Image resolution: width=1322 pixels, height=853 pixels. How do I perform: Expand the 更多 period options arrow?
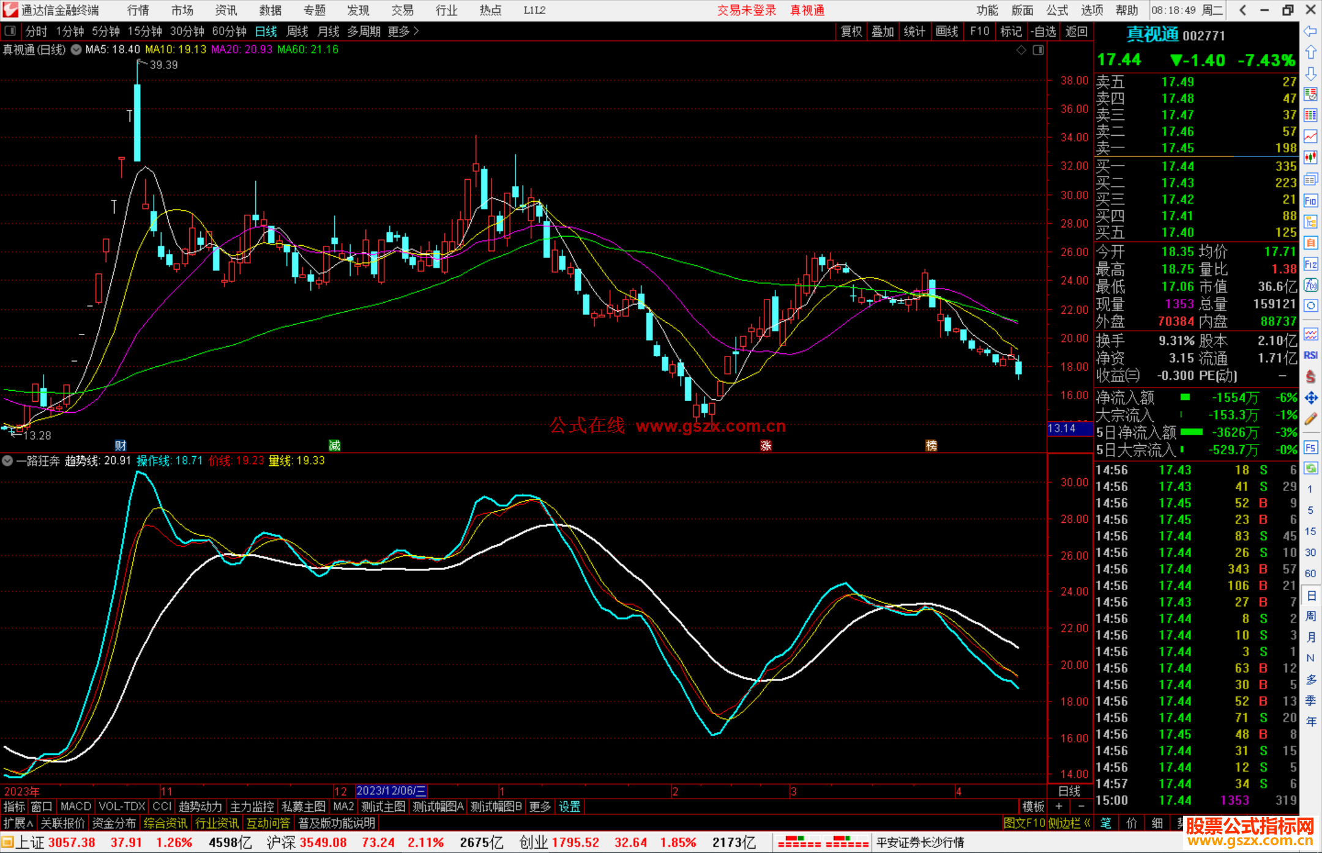click(x=417, y=31)
